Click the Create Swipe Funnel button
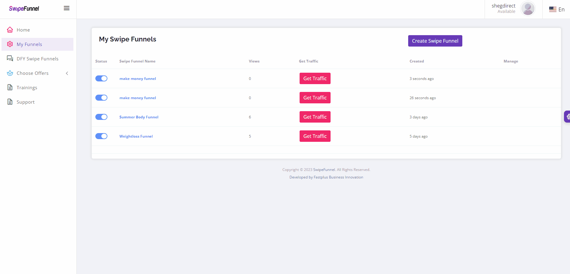This screenshot has width=570, height=274. click(x=435, y=41)
